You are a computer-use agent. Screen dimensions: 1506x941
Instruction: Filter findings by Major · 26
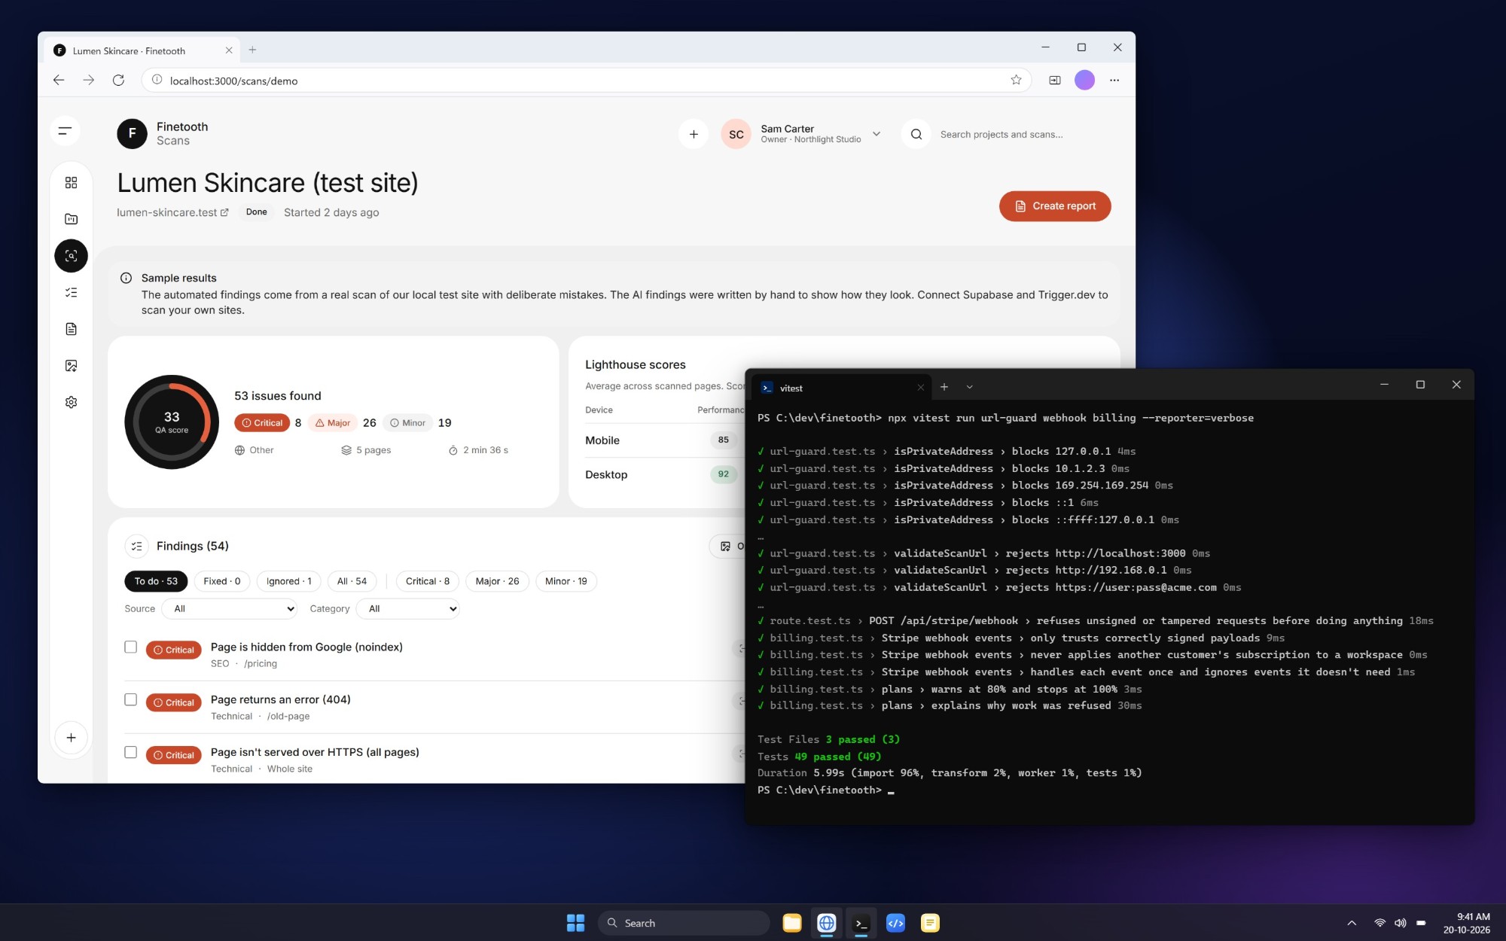497,581
